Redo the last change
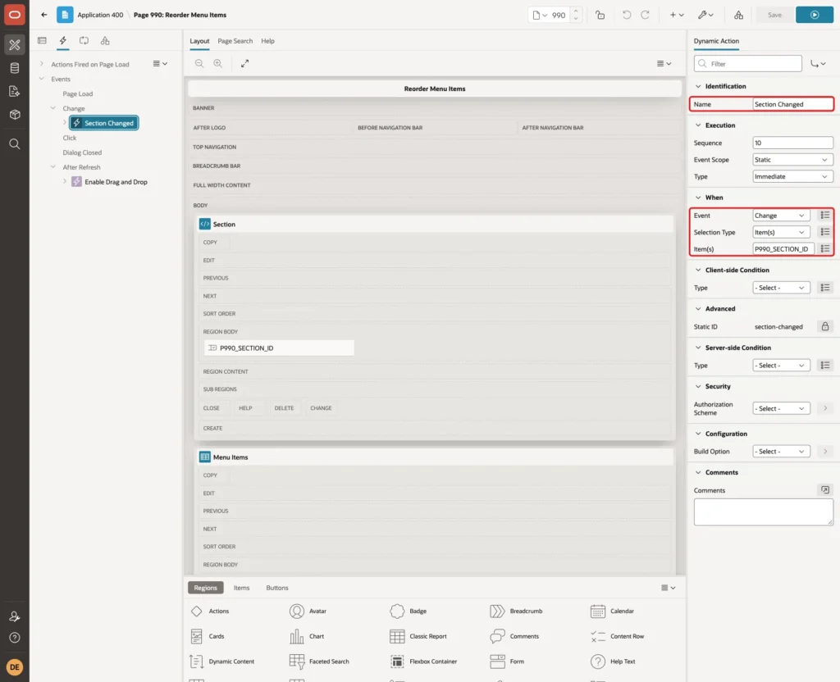 tap(645, 15)
